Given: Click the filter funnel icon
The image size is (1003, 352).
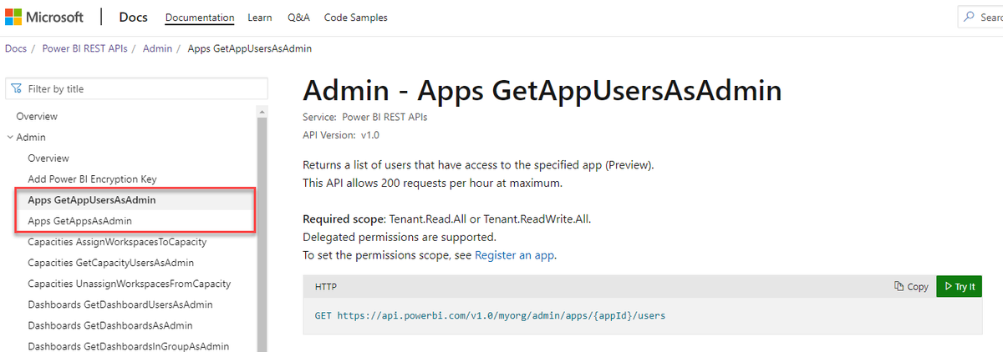Looking at the screenshot, I should (17, 88).
